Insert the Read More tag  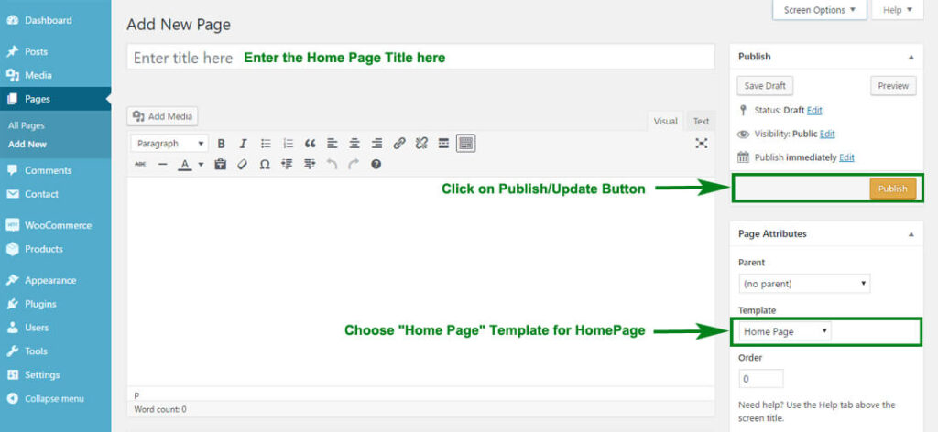(443, 144)
